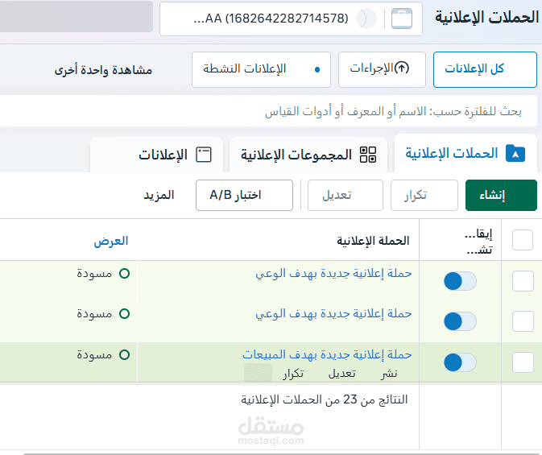This screenshot has width=542, height=455.
Task: Click the campaigns folder icon in tab
Action: click(515, 154)
